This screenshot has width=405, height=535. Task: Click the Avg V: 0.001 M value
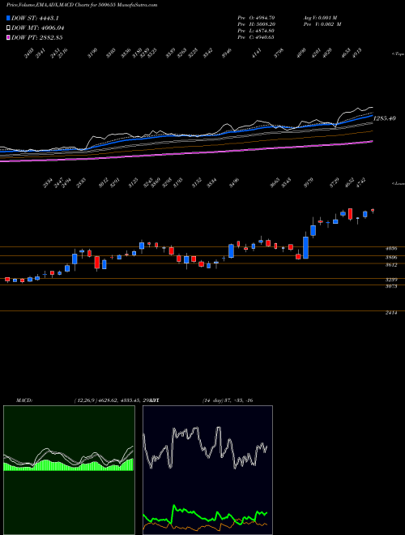tap(322, 17)
